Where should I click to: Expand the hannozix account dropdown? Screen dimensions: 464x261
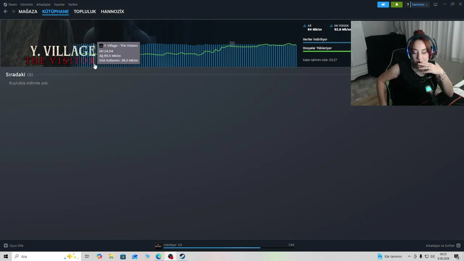tap(420, 5)
